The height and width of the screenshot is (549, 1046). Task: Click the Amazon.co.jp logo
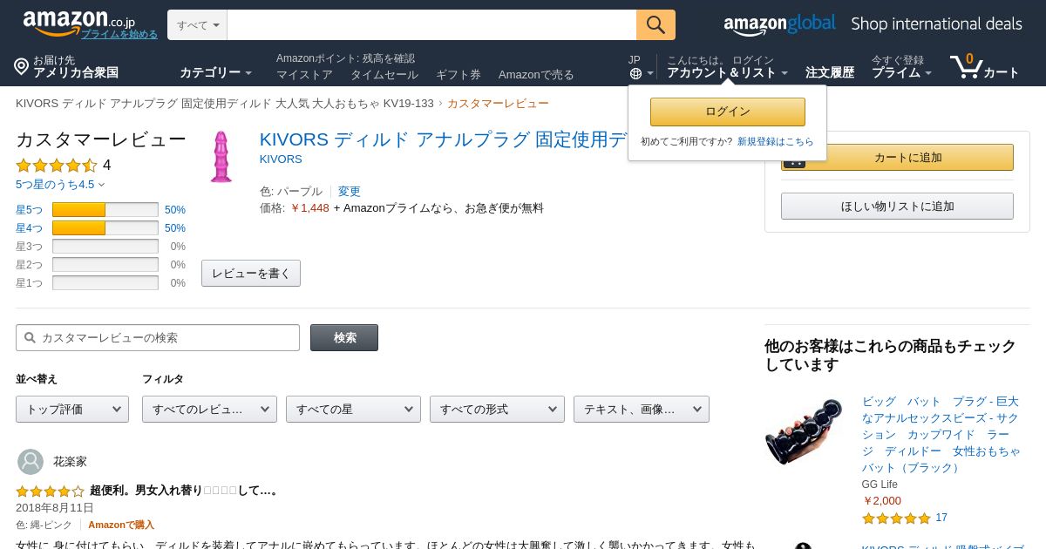78,22
